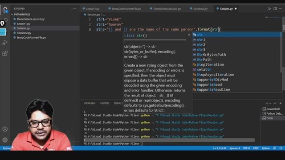285x160 pixels.
Task: Click Session.py in the breadcrumb
Action: (94, 15)
